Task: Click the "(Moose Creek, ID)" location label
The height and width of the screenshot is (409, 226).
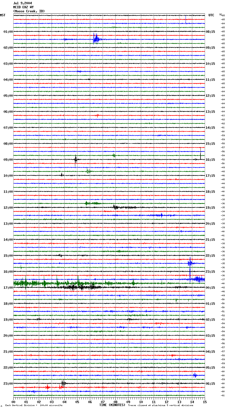Action: (29, 11)
